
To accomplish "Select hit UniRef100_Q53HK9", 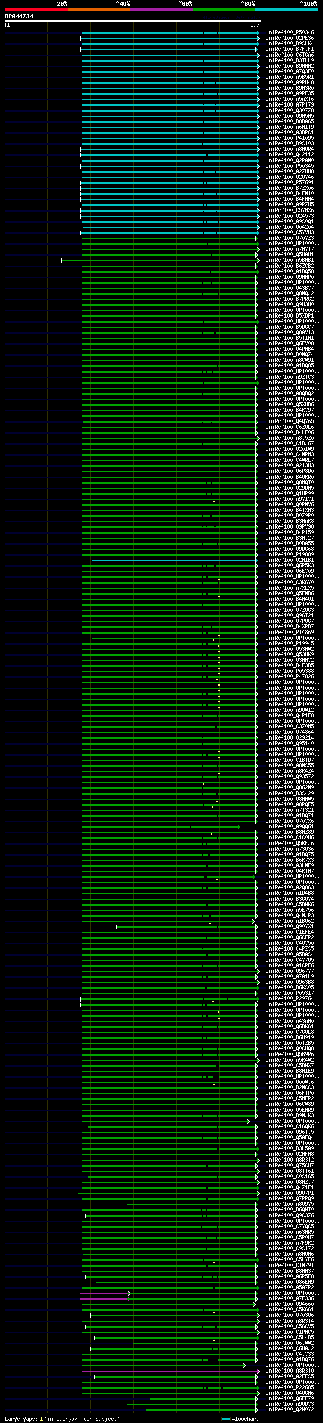I will pyautogui.click(x=290, y=655).
